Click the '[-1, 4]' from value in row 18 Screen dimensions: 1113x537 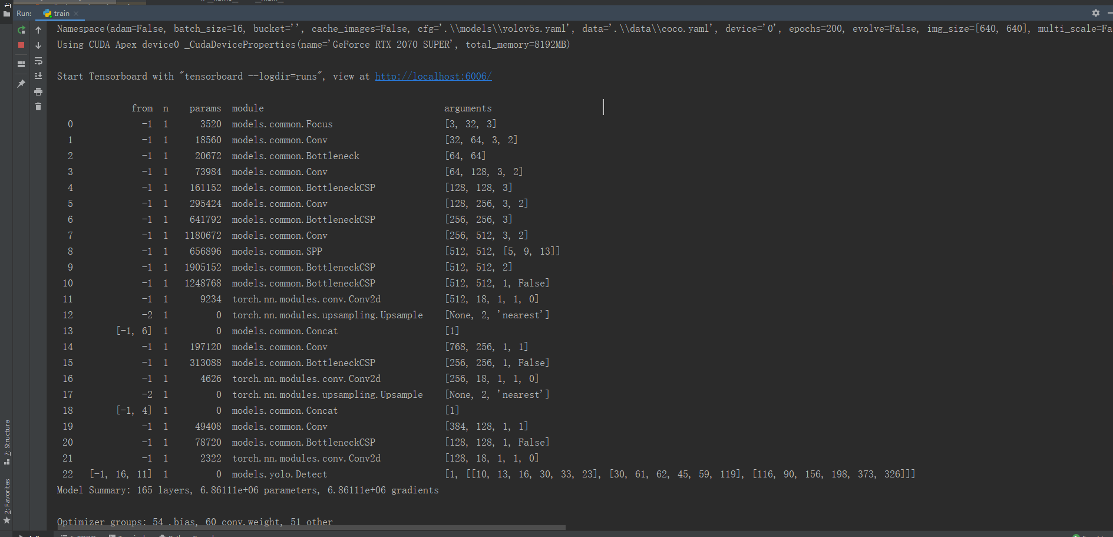134,411
